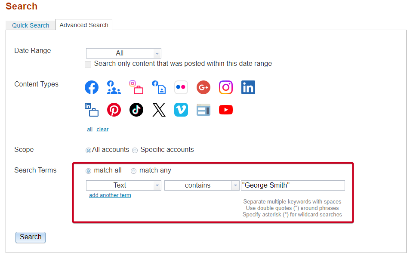This screenshot has height=256, width=410.
Task: Click the Scope label text
Action: (x=24, y=150)
